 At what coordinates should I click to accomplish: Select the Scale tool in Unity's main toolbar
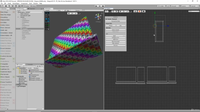[12, 6]
